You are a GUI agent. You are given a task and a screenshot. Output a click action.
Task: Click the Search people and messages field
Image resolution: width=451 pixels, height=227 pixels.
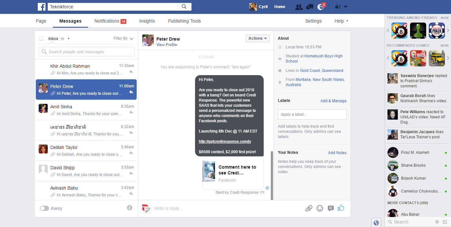[x=86, y=52]
